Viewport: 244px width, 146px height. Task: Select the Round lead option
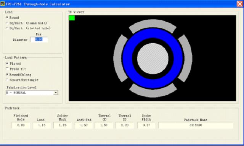click(7, 17)
